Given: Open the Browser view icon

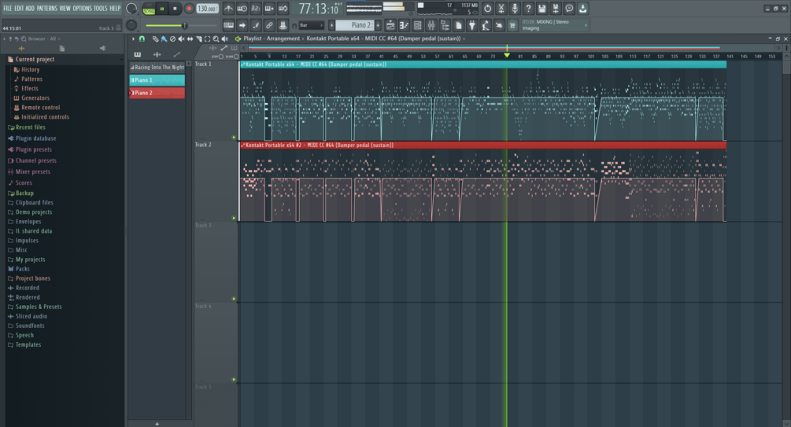Looking at the screenshot, I should click(x=445, y=26).
